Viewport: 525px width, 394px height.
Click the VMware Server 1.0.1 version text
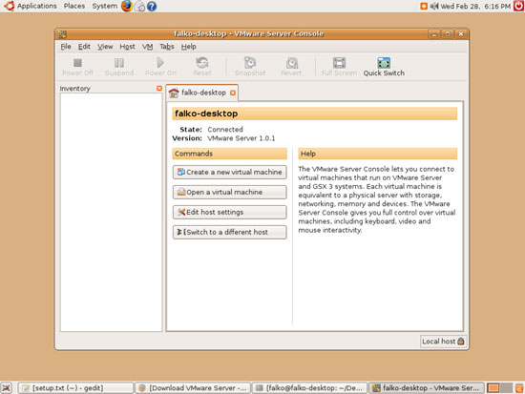click(x=241, y=138)
